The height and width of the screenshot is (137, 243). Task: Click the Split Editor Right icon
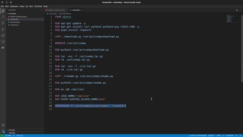(x=237, y=10)
